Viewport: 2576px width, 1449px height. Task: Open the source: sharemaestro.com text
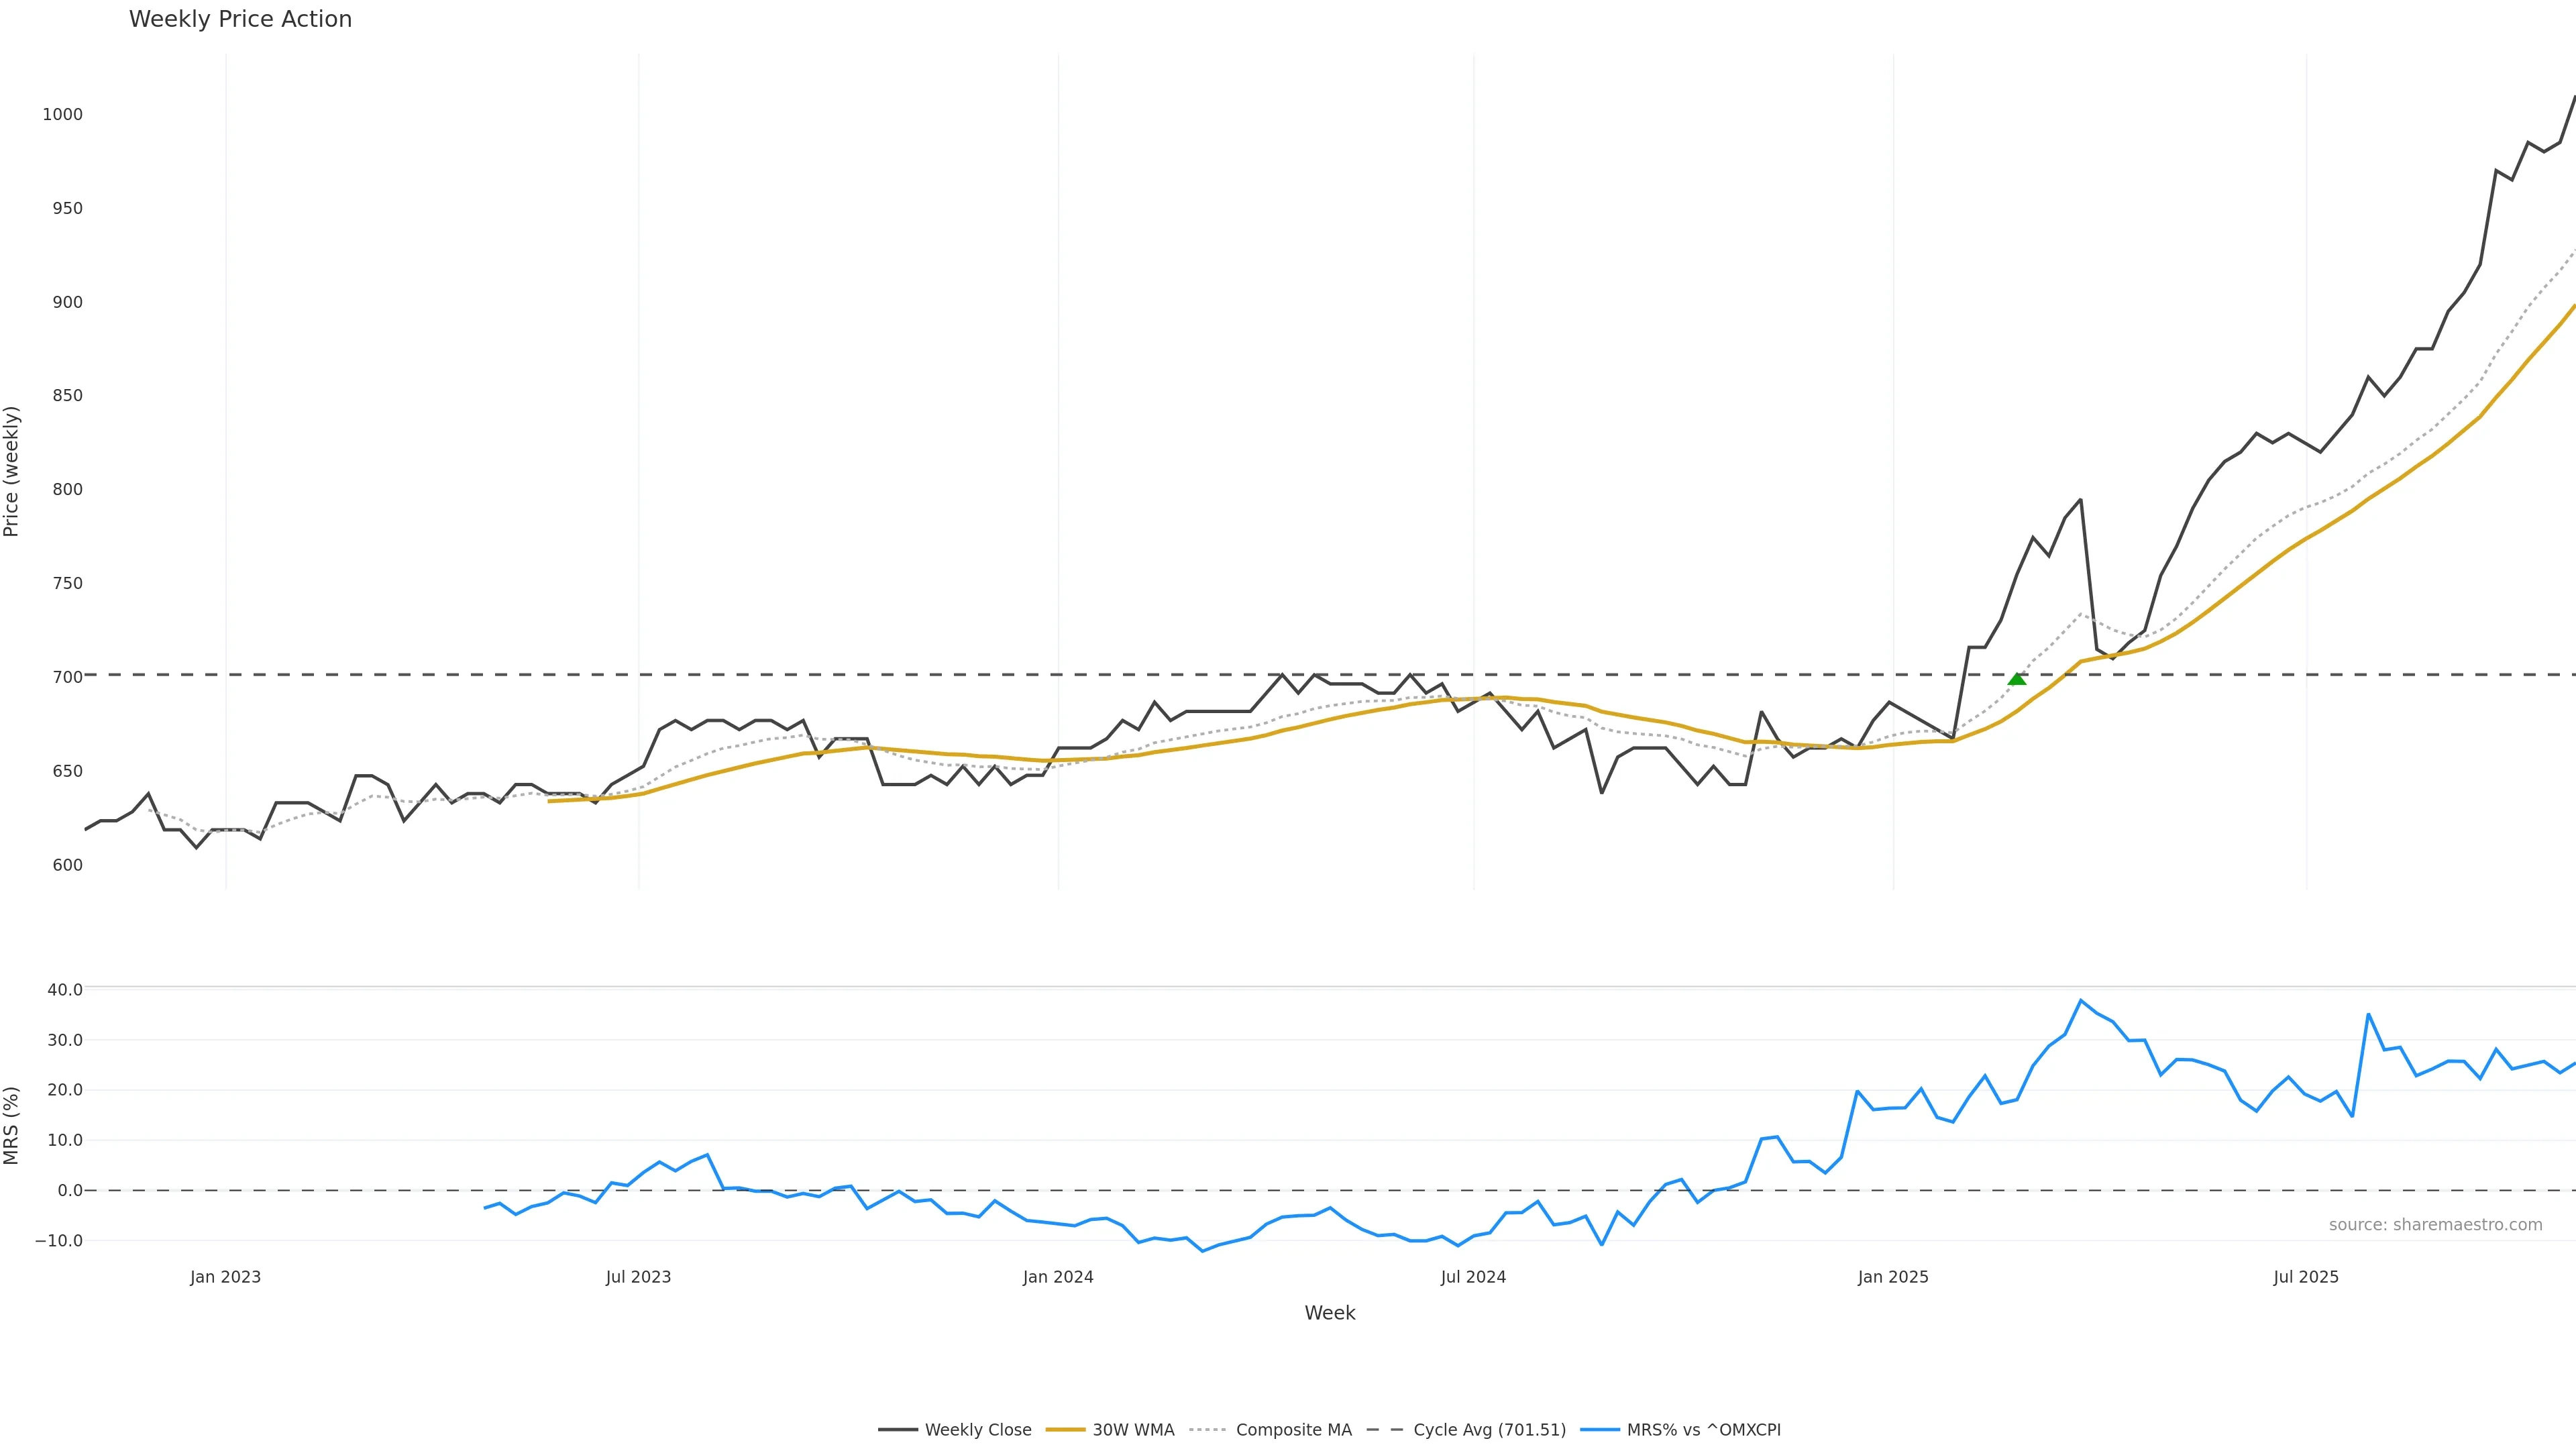pos(2435,1225)
